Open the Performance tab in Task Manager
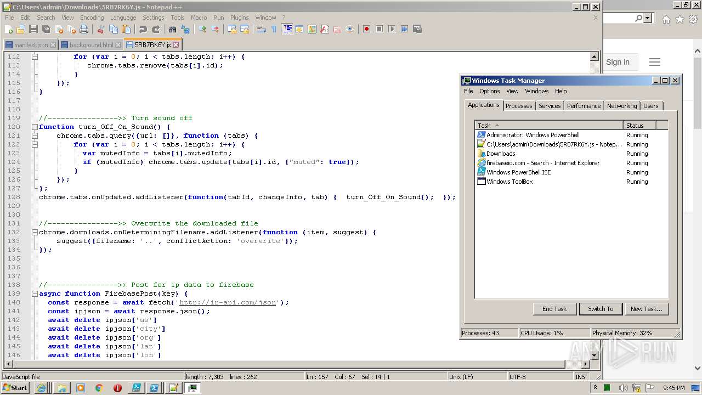Screen dimensions: 702x395 [584, 106]
